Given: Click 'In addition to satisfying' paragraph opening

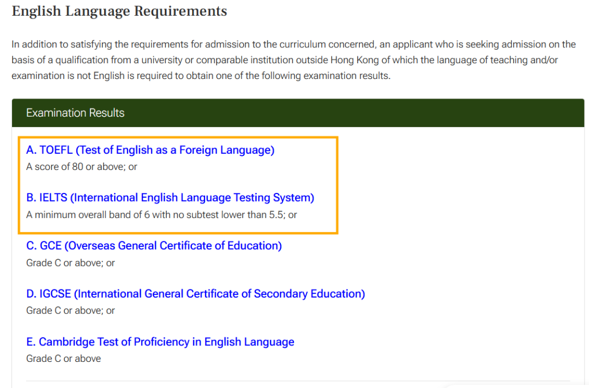Looking at the screenshot, I should 62,44.
